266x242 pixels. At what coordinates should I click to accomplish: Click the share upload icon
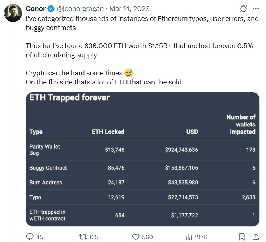pyautogui.click(x=256, y=237)
